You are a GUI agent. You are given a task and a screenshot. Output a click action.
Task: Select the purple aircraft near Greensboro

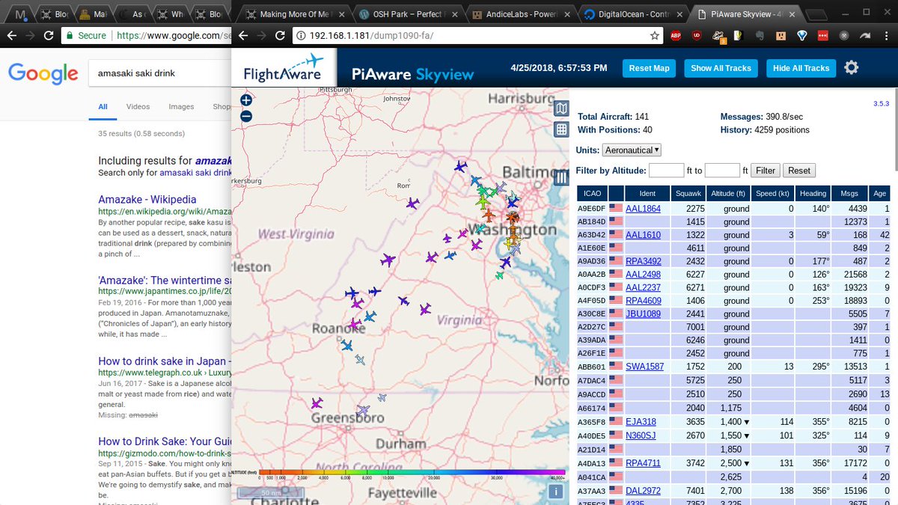317,403
